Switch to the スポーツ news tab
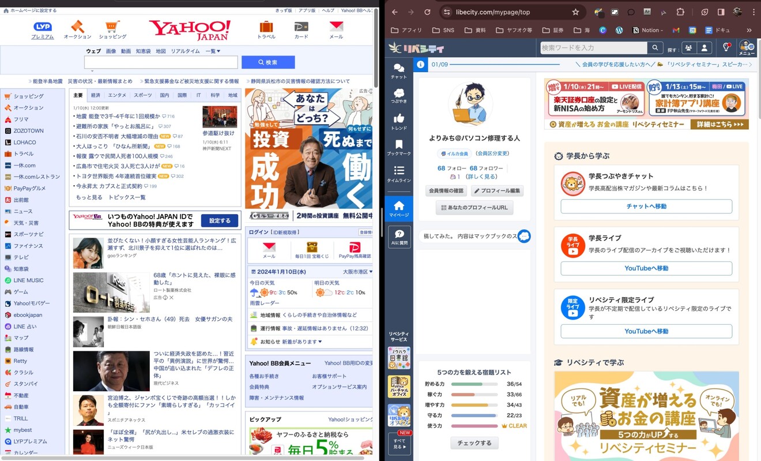The height and width of the screenshot is (461, 761). pos(142,95)
